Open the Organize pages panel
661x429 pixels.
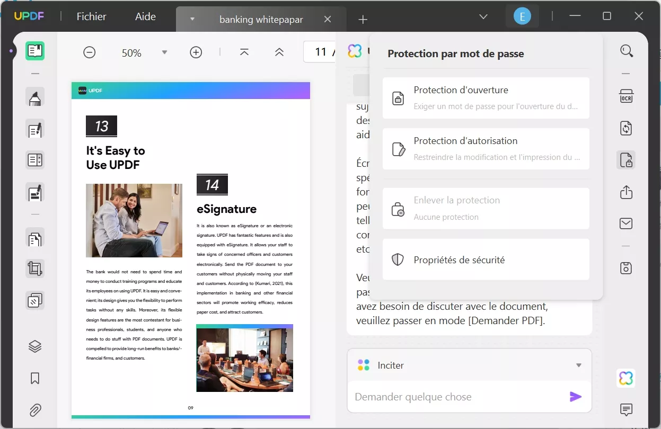click(x=34, y=300)
